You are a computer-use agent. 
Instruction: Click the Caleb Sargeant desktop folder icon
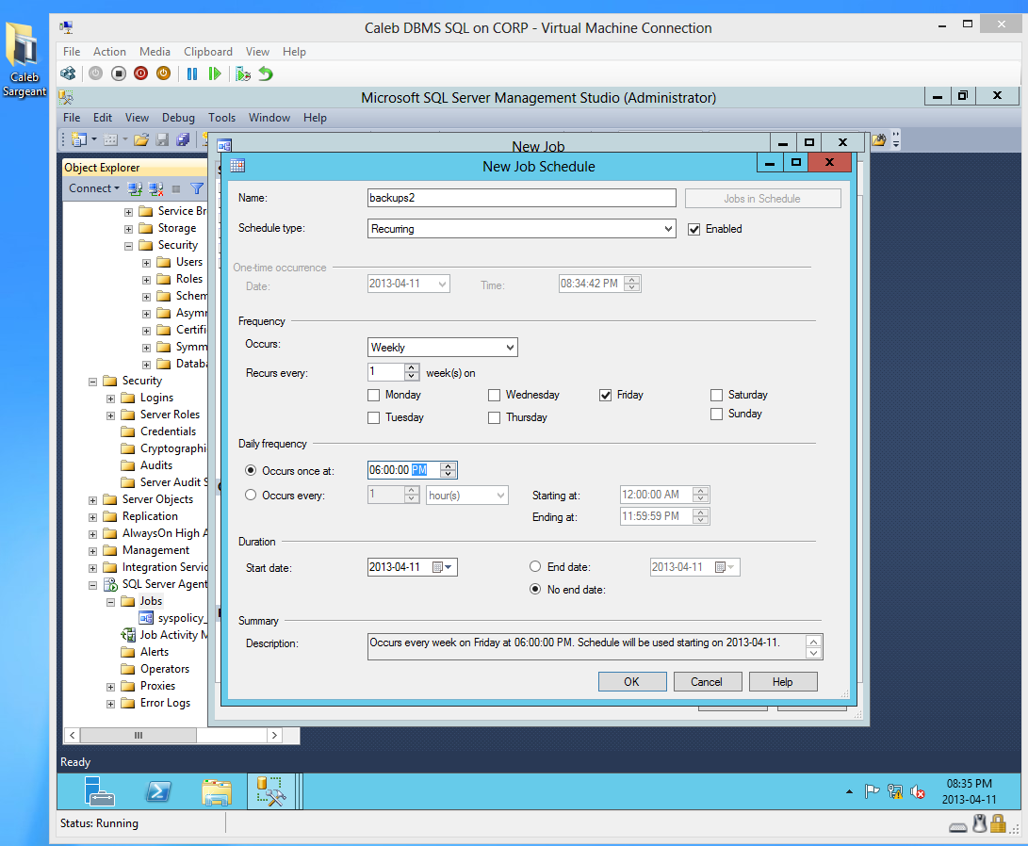click(24, 59)
